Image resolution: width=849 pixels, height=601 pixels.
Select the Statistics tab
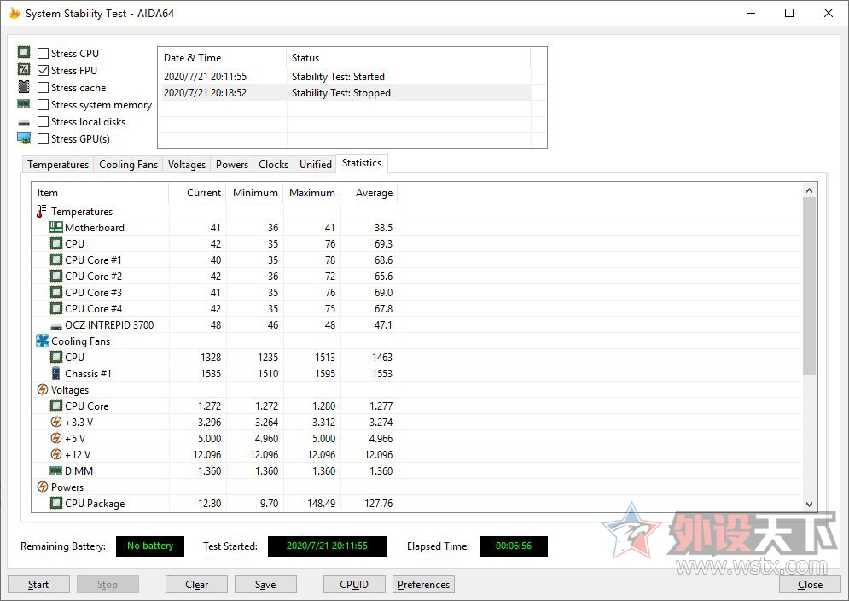[x=362, y=163]
